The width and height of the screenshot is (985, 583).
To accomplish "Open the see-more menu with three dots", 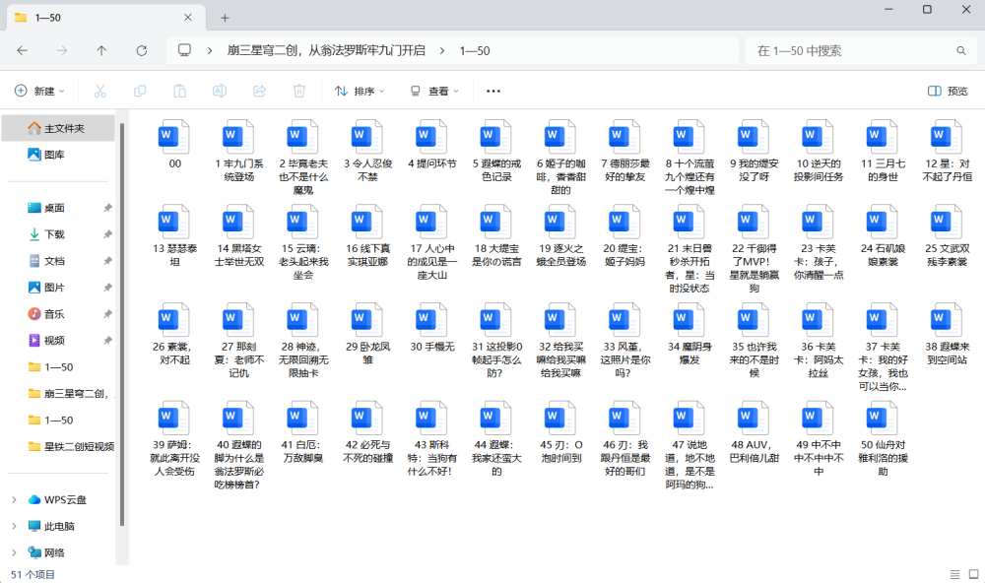I will 492,90.
